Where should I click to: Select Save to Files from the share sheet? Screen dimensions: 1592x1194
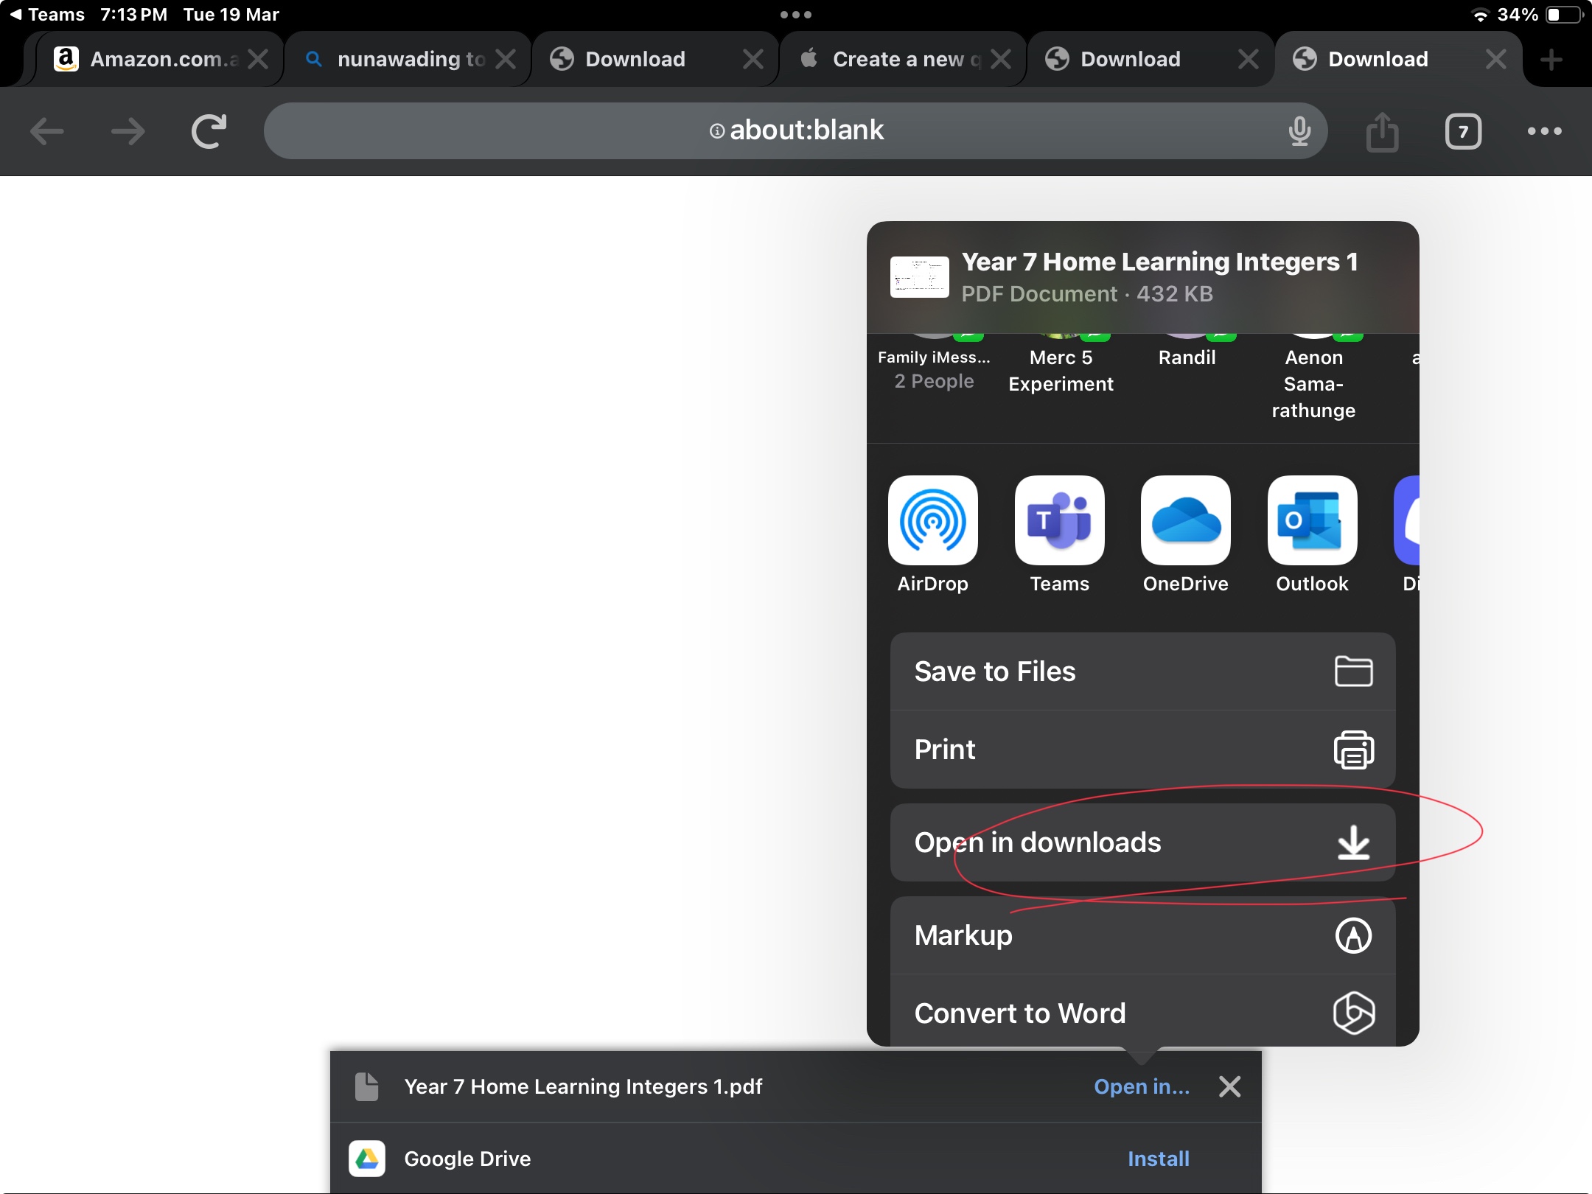[x=1141, y=671]
